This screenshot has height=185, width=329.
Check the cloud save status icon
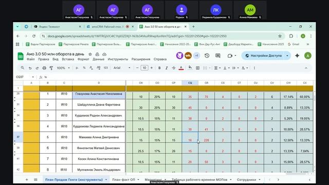pos(104,54)
